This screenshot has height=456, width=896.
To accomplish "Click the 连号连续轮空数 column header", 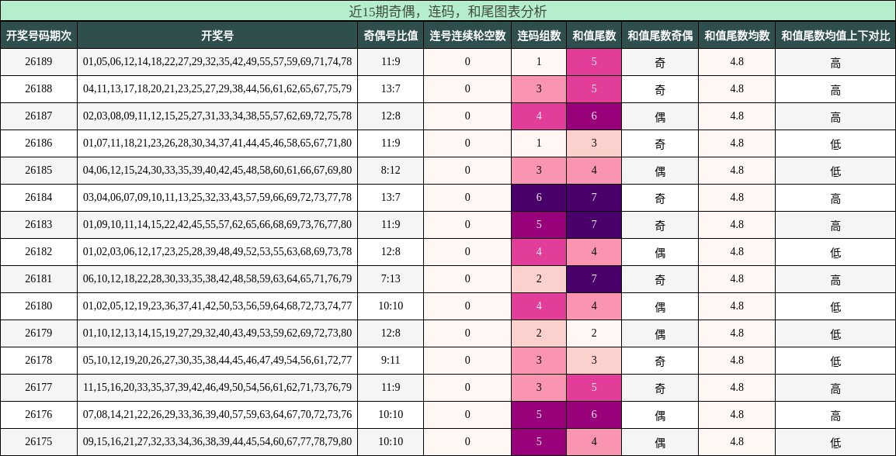I will click(x=467, y=36).
